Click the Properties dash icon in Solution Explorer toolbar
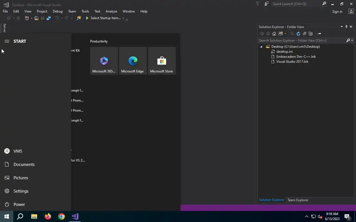356x222 pixels. pyautogui.click(x=319, y=34)
